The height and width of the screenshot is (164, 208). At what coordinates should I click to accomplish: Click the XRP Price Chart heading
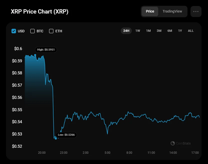coord(39,12)
